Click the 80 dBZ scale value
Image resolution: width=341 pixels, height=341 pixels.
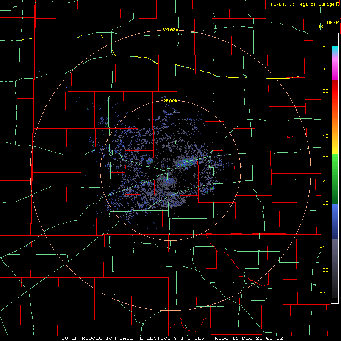[x=325, y=47]
